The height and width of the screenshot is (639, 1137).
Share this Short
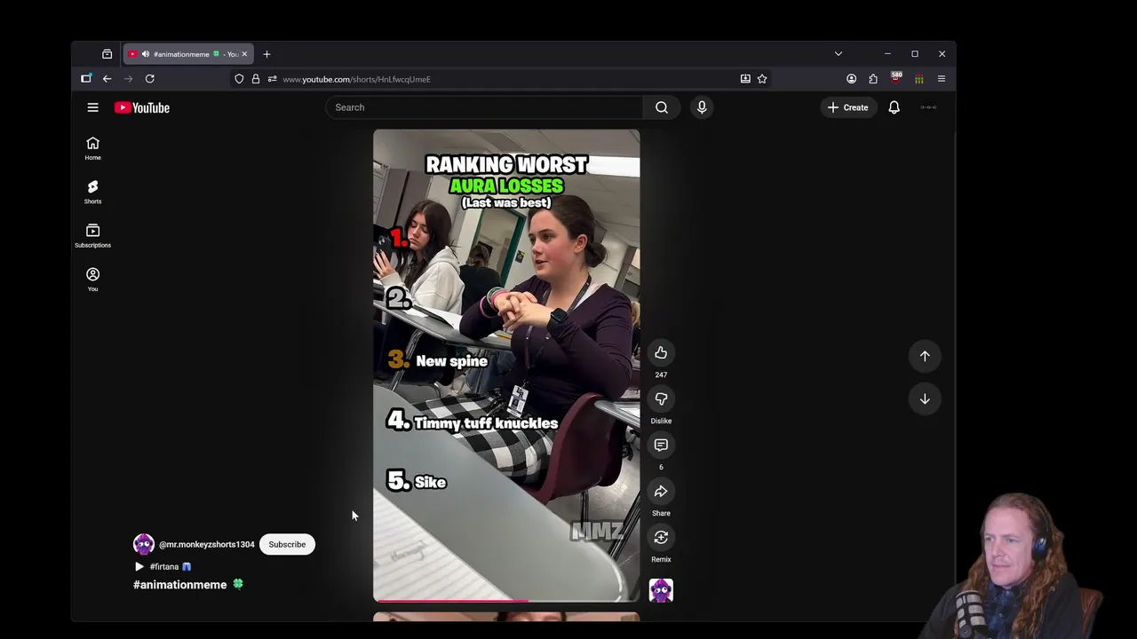pos(661,492)
